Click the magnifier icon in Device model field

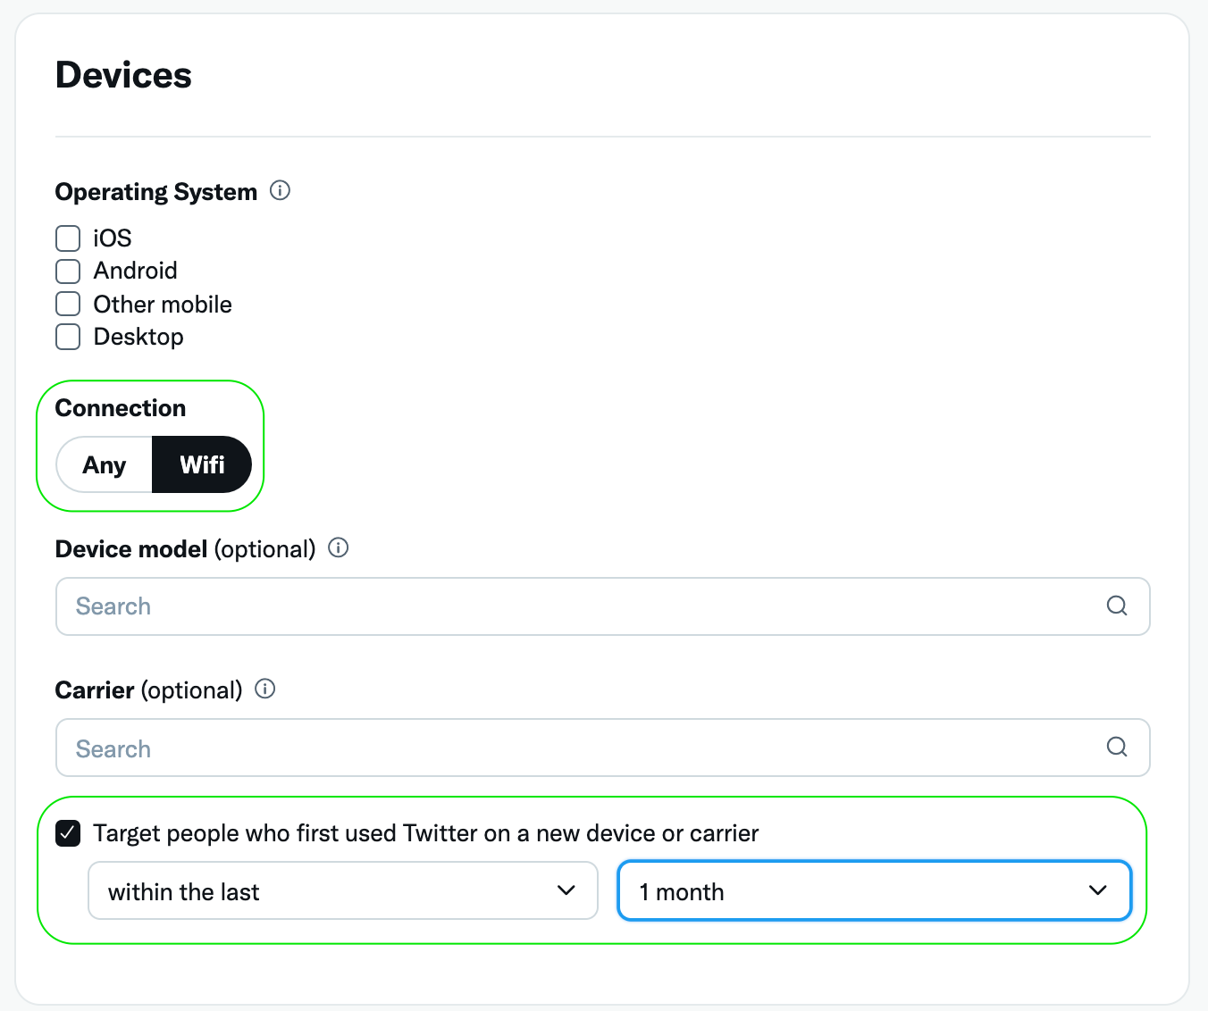click(x=1116, y=606)
